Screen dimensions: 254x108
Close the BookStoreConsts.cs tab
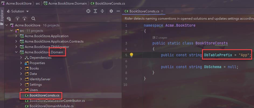[162, 11]
